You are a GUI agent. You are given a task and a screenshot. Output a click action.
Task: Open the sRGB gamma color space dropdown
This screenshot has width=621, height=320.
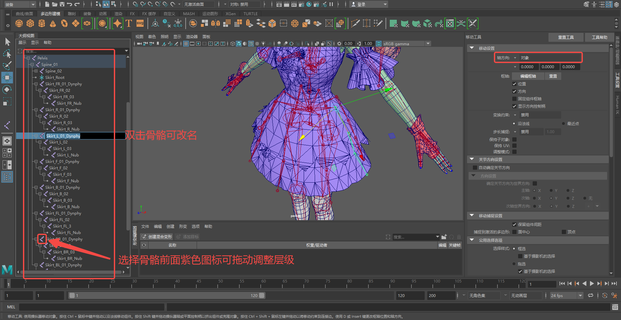[407, 44]
